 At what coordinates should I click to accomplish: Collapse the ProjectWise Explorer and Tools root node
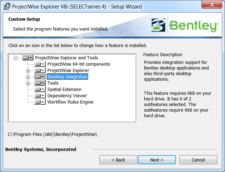(x=15, y=58)
